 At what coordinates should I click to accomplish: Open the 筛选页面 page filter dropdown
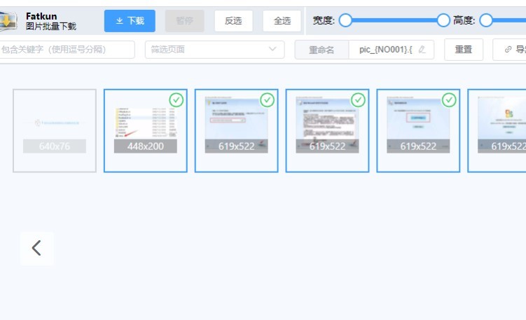pos(214,50)
